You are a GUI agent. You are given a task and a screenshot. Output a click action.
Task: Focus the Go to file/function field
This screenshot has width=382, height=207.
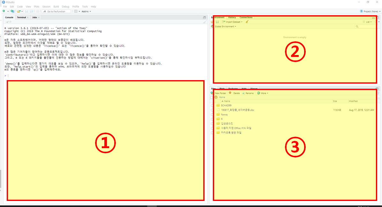(56, 11)
